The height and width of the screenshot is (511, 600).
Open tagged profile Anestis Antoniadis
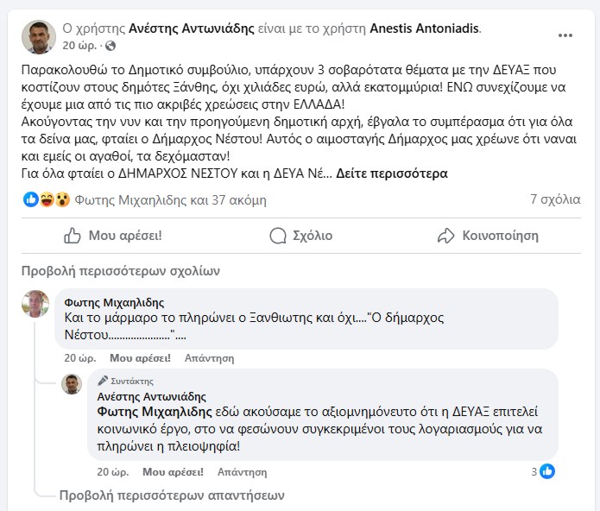pyautogui.click(x=425, y=28)
